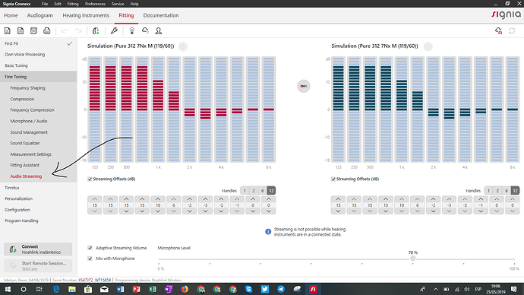The height and width of the screenshot is (295, 524).
Task: Uncheck left Streaming Offsets (dB) checkbox
Action: 90,179
